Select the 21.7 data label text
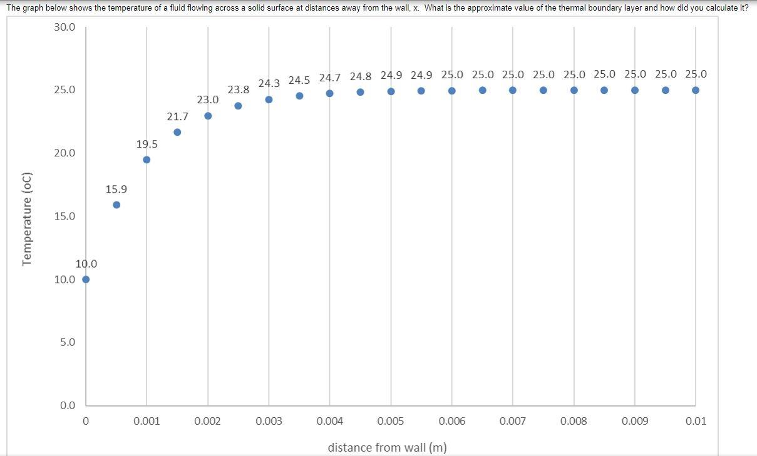Viewport: 757px width, 456px height. [x=177, y=116]
